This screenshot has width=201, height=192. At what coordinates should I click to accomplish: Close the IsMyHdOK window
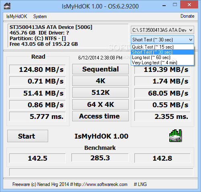189,4
